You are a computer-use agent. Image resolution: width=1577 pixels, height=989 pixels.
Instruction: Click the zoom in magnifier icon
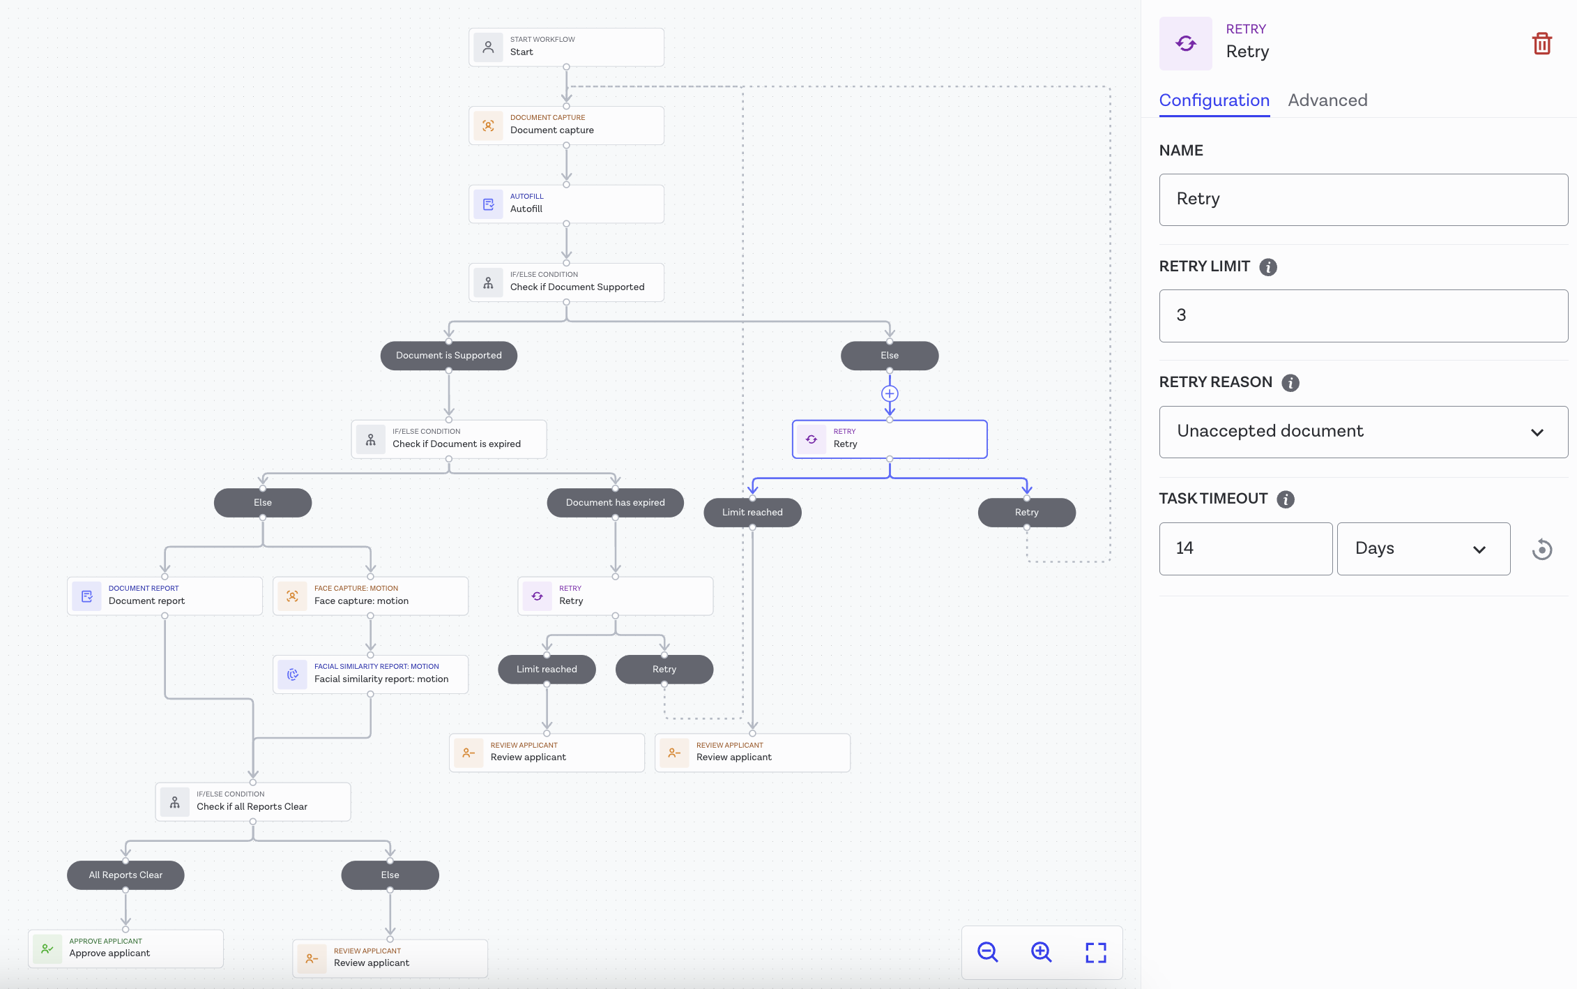coord(1041,952)
